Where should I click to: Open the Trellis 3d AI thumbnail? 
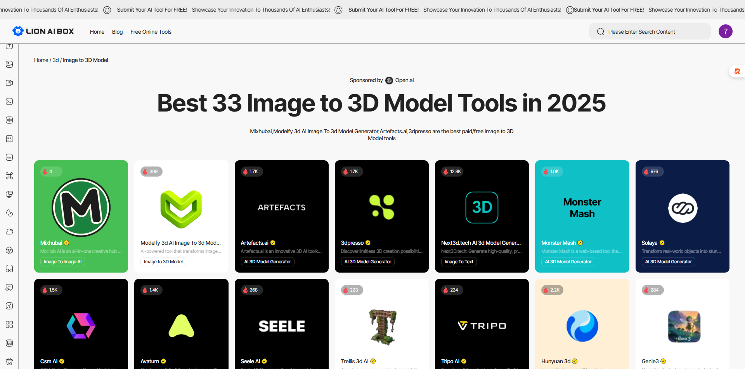pyautogui.click(x=382, y=327)
